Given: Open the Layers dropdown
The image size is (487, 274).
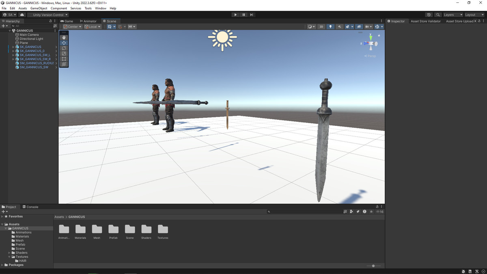Looking at the screenshot, I should 453,15.
